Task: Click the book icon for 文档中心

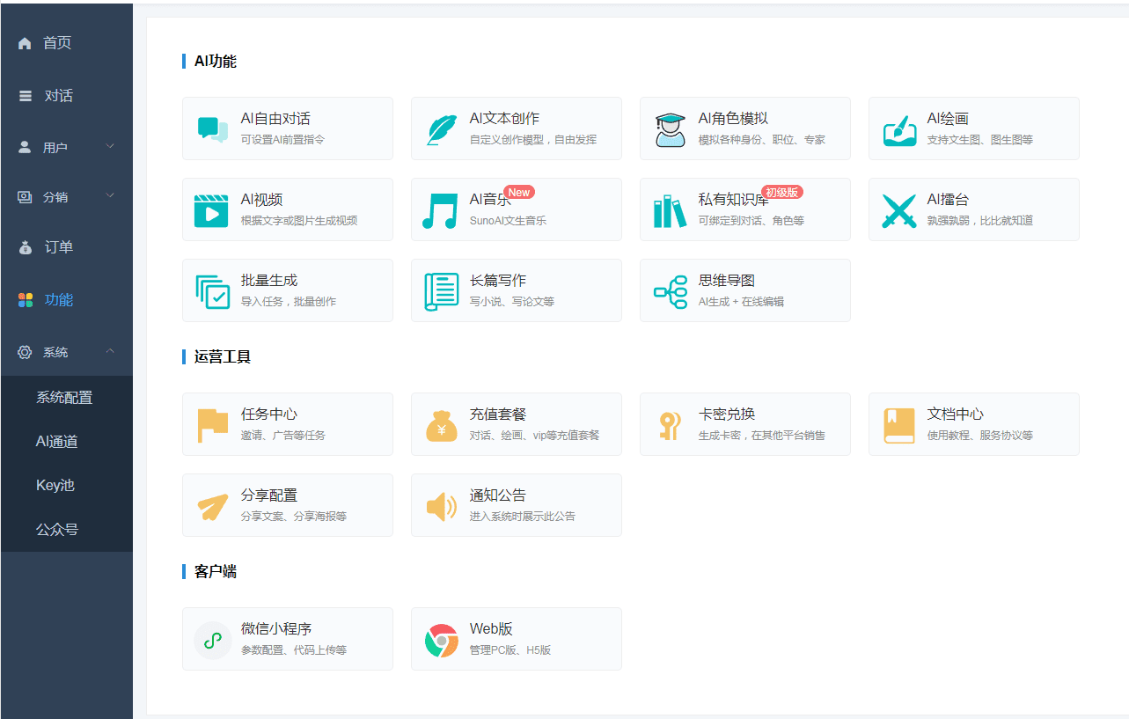Action: click(899, 426)
